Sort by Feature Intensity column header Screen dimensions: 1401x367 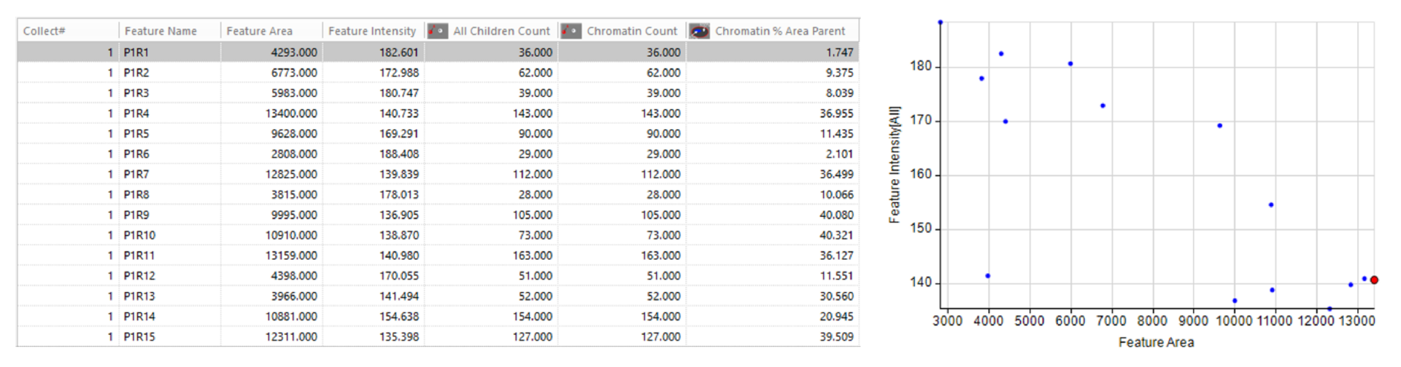click(371, 31)
